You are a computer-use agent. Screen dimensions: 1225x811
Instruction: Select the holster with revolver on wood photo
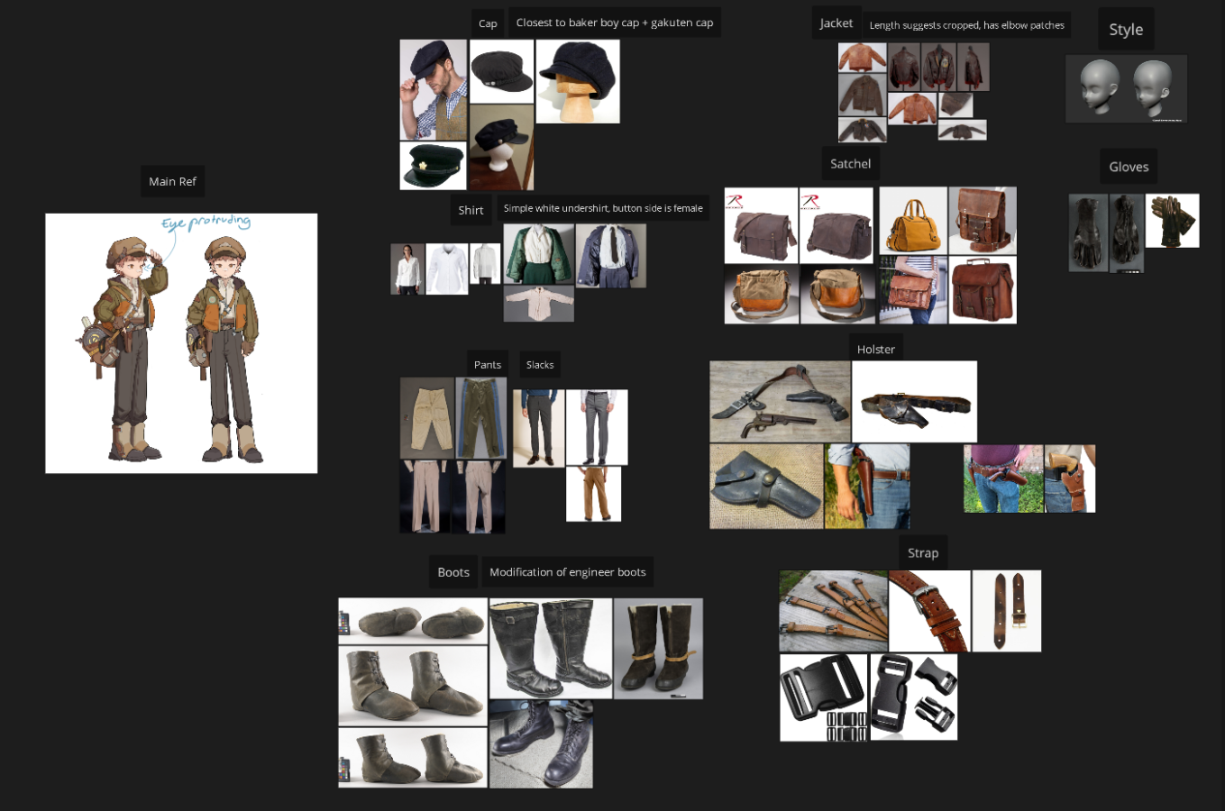781,402
